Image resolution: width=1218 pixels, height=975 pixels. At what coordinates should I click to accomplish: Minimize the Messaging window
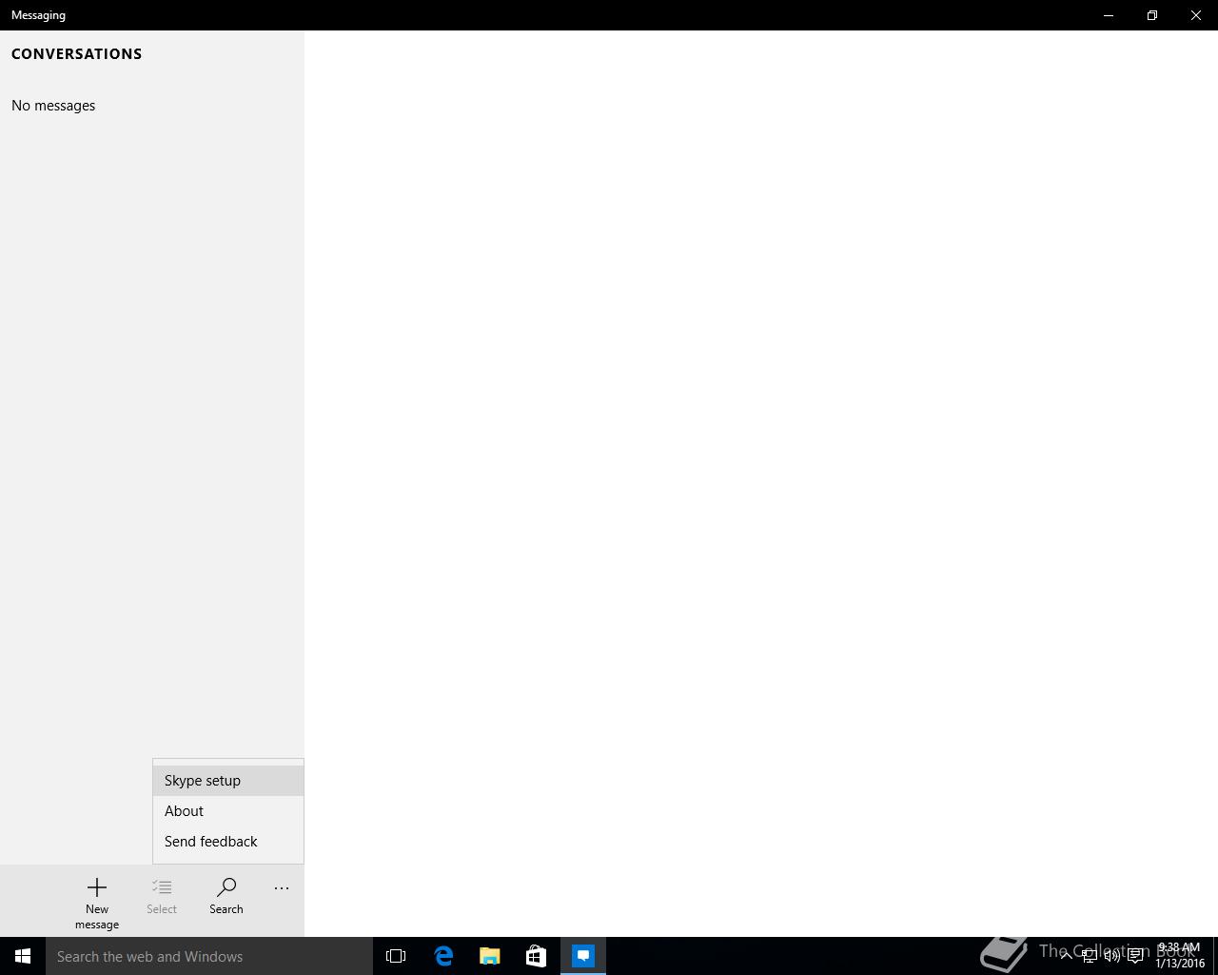(1109, 15)
